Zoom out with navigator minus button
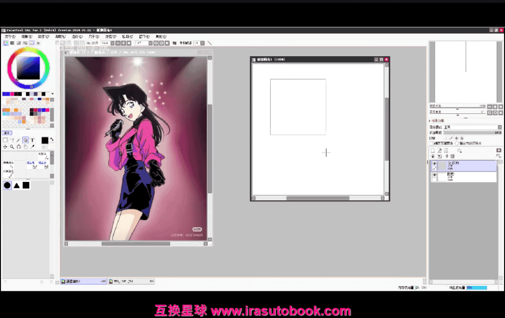 point(490,106)
